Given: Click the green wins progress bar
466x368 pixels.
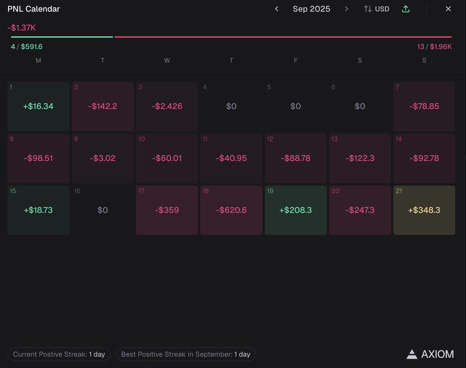Looking at the screenshot, I should (x=62, y=37).
